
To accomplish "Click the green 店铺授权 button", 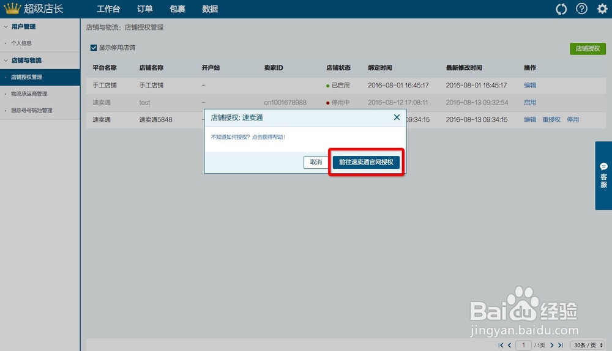I will tap(588, 48).
